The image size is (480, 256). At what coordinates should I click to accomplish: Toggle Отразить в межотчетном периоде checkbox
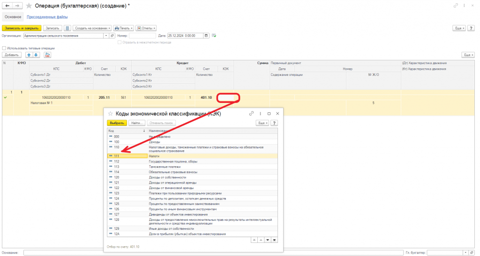click(x=120, y=43)
